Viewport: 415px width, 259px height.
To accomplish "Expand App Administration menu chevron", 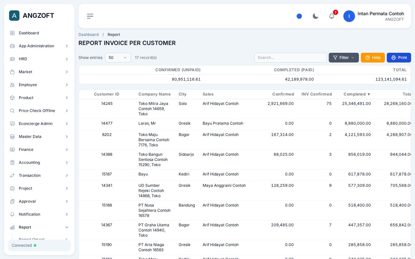I will coord(67,46).
